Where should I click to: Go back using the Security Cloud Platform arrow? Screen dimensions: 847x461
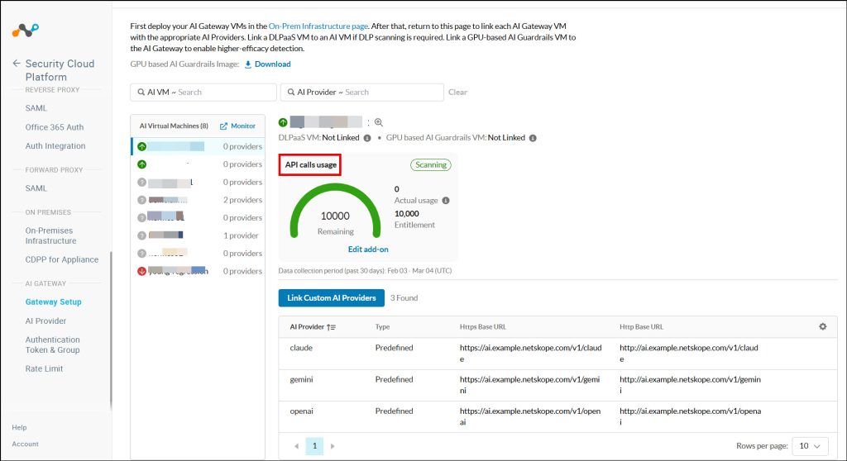[17, 63]
